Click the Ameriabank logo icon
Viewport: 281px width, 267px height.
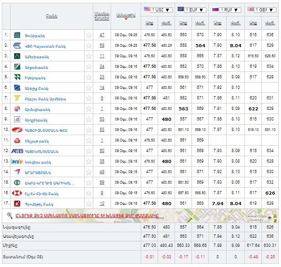tap(17, 56)
